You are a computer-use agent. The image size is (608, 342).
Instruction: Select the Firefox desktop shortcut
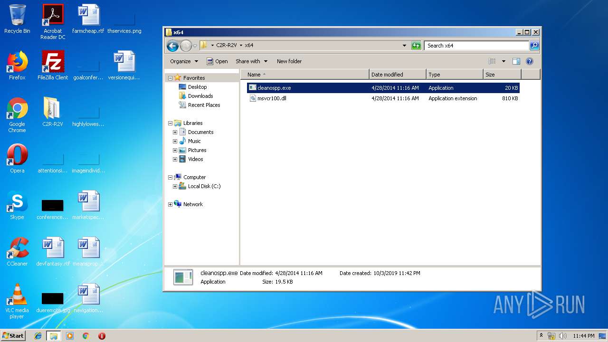(17, 65)
